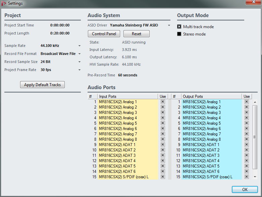Open the Record Sample Size dropdown

tap(80, 62)
